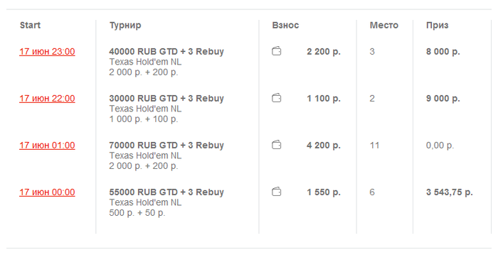Open the 17 июн 01:00 tournament link
This screenshot has height=262, width=498.
(x=47, y=145)
